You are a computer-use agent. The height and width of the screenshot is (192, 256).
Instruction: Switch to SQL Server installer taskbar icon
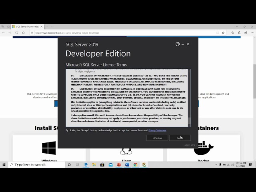tap(144, 164)
